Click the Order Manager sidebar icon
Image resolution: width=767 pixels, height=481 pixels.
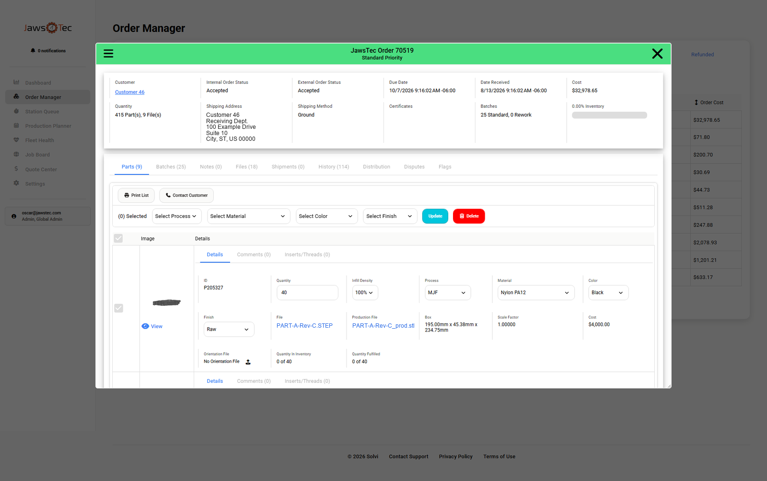coord(16,97)
